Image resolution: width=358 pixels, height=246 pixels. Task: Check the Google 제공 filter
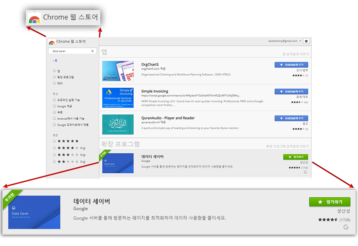tap(55, 106)
